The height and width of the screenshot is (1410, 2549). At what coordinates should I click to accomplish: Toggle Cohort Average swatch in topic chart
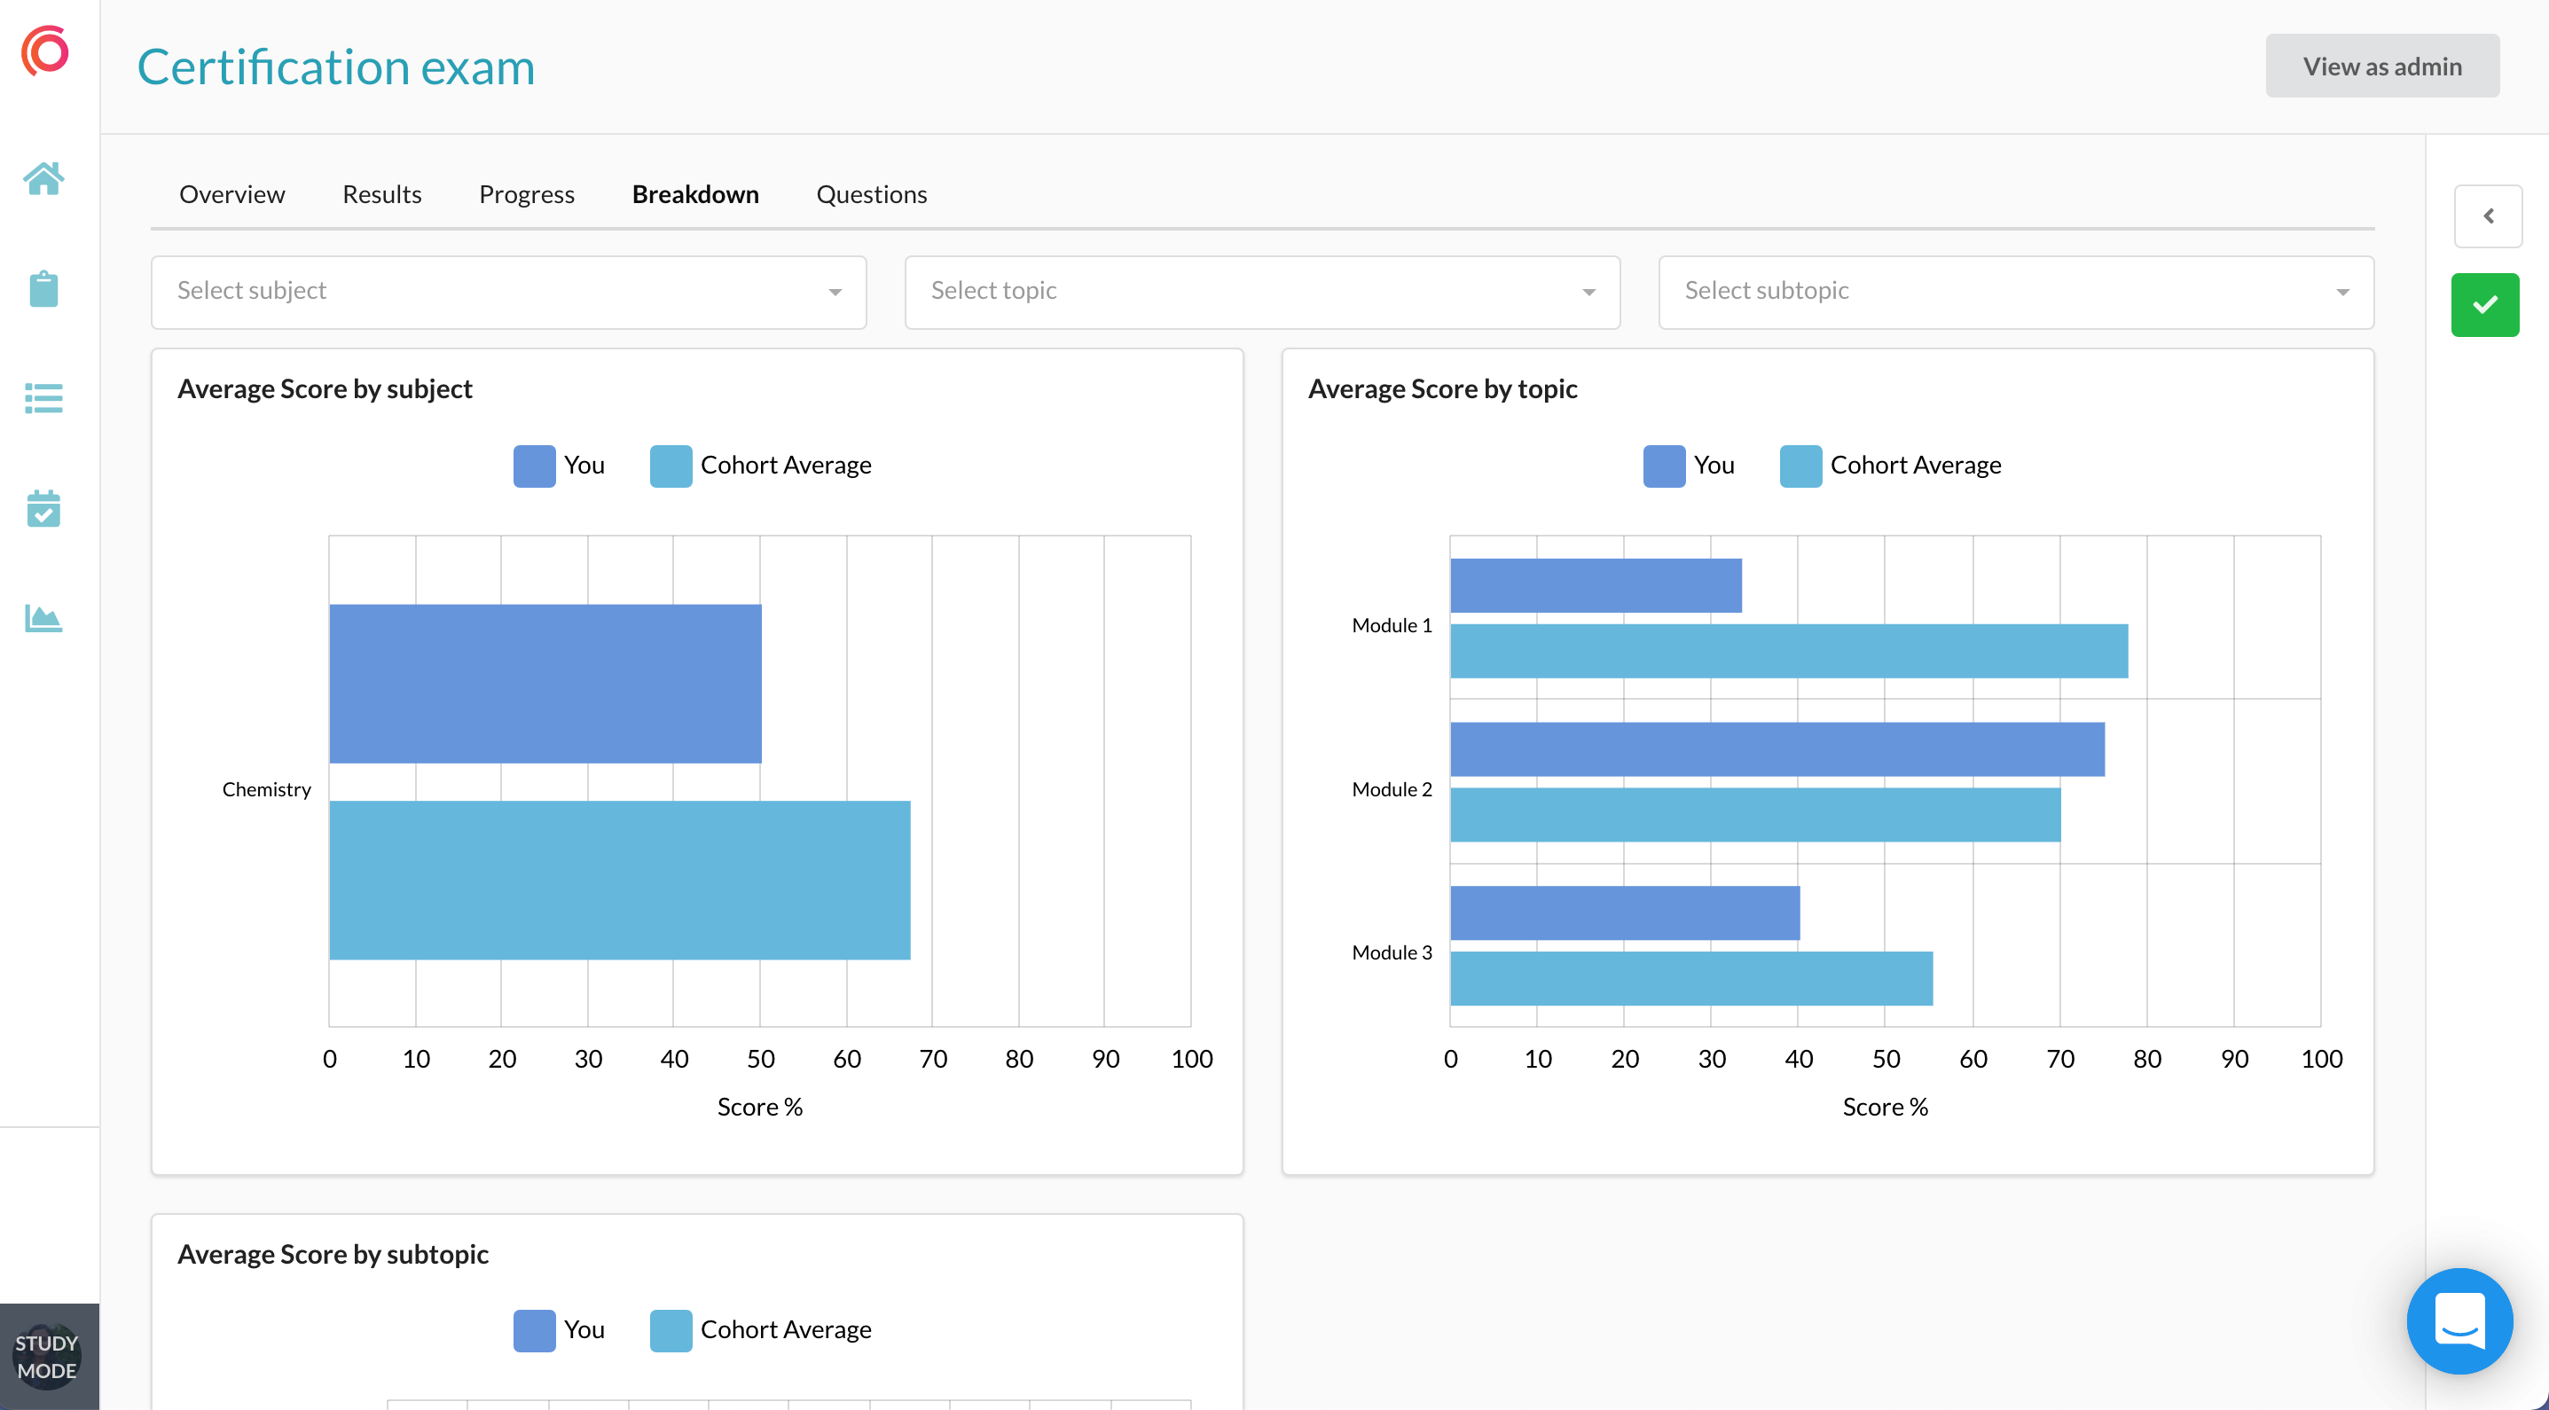pos(1800,466)
